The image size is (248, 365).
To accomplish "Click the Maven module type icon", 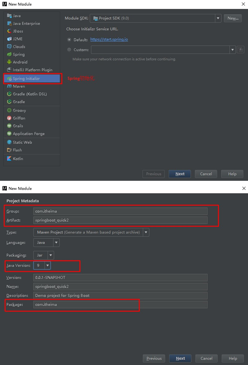I will 9,86.
